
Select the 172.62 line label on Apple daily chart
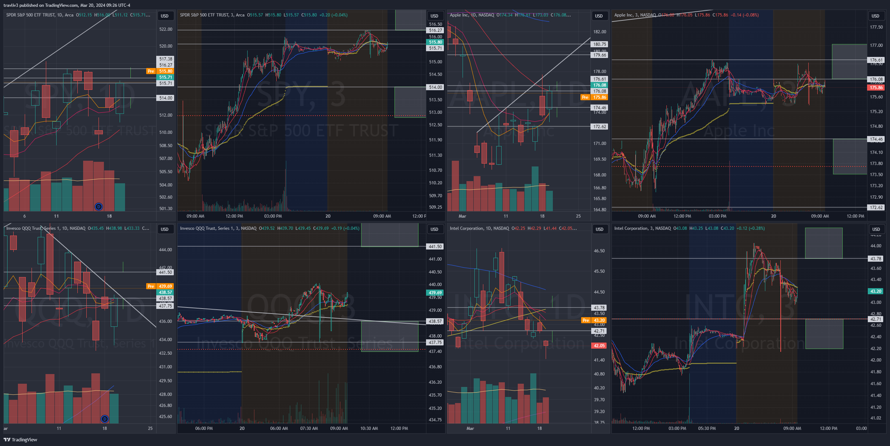pos(600,127)
